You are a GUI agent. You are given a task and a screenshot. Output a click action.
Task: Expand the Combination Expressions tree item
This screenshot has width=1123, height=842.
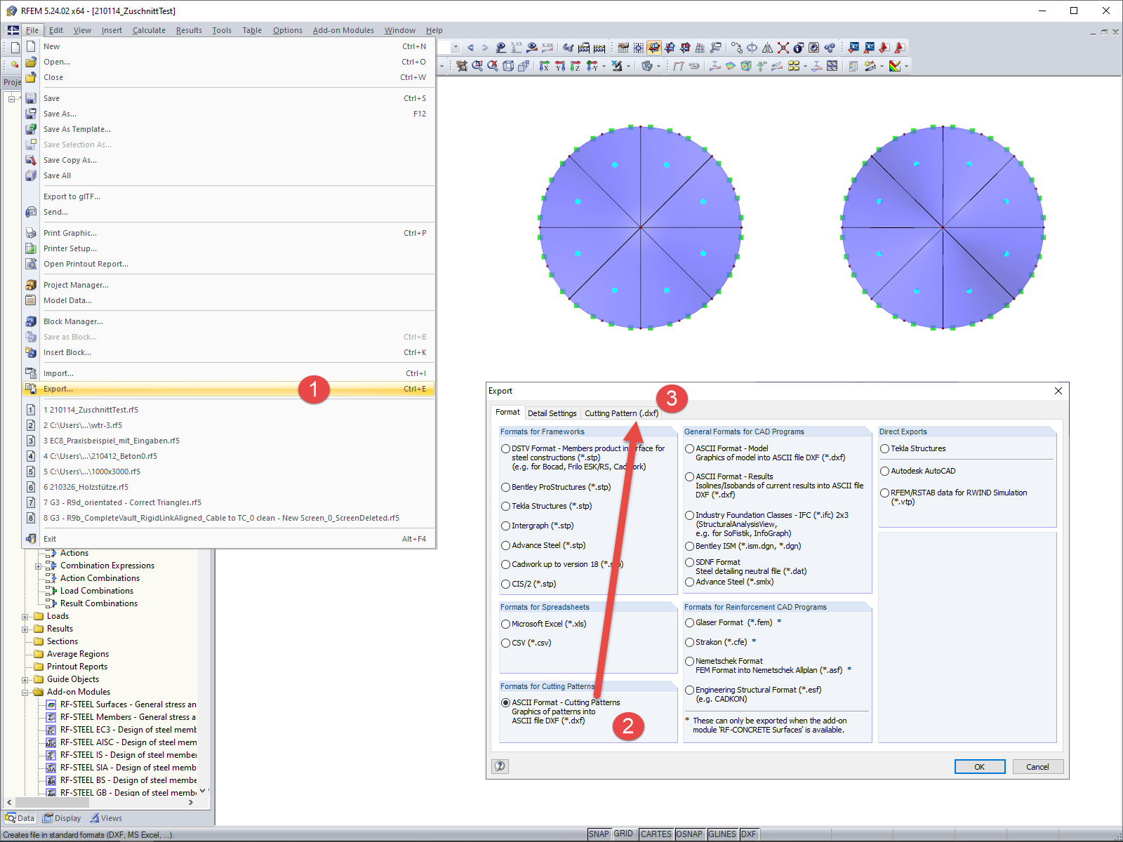(37, 566)
